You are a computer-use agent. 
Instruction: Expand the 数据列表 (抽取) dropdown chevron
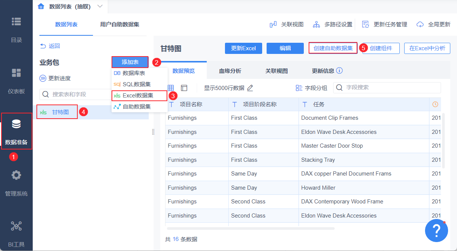(100, 6)
